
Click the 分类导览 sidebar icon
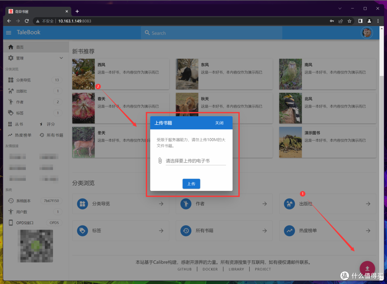[x=11, y=80]
